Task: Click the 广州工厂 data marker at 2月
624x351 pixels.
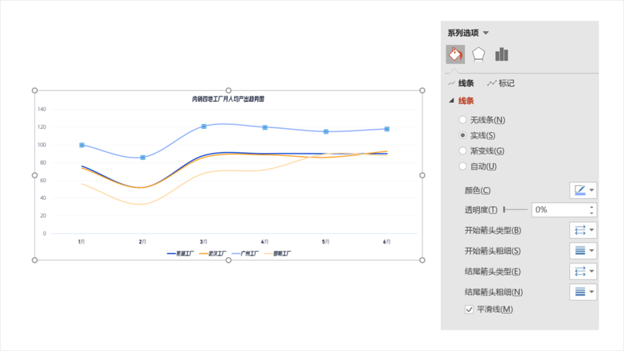Action: point(143,158)
